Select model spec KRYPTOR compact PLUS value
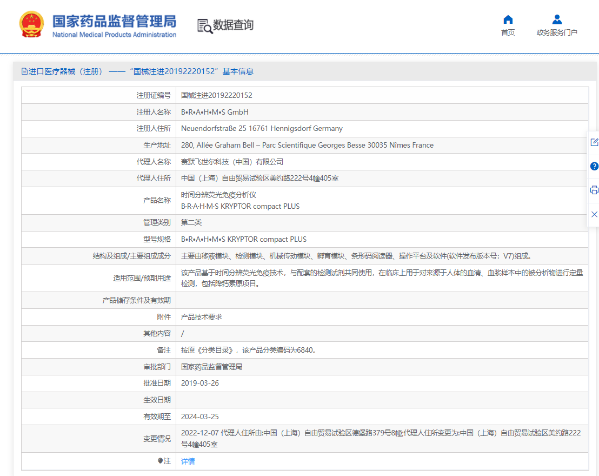 (243, 239)
